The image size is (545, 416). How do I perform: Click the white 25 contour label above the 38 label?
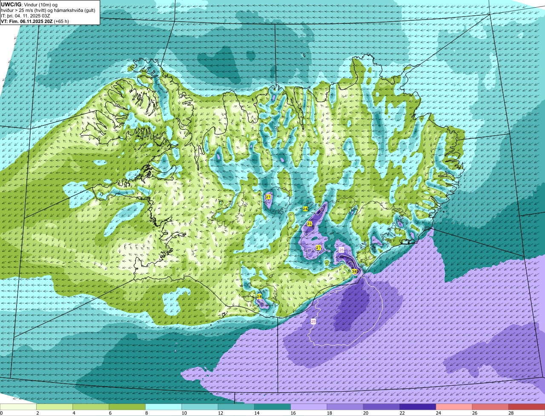pyautogui.click(x=341, y=250)
